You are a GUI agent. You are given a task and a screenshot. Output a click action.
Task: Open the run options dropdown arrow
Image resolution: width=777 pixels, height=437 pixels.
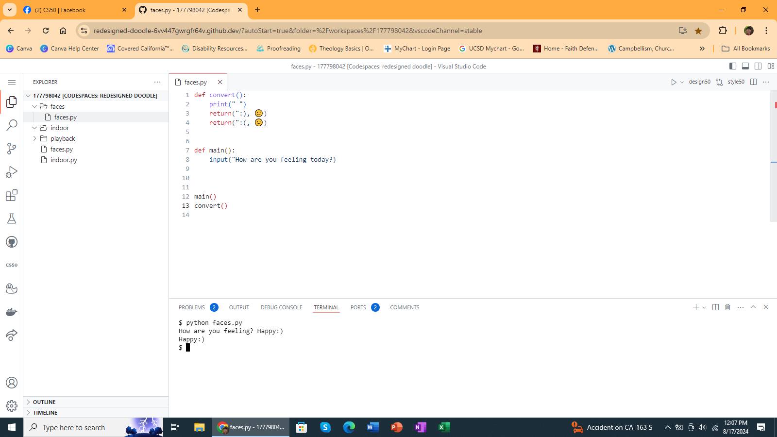click(682, 82)
